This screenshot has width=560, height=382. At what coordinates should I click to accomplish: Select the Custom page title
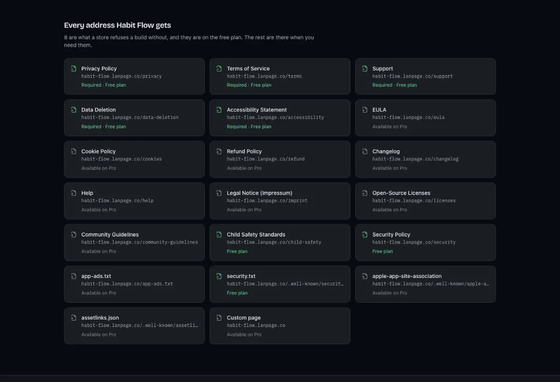coord(244,318)
